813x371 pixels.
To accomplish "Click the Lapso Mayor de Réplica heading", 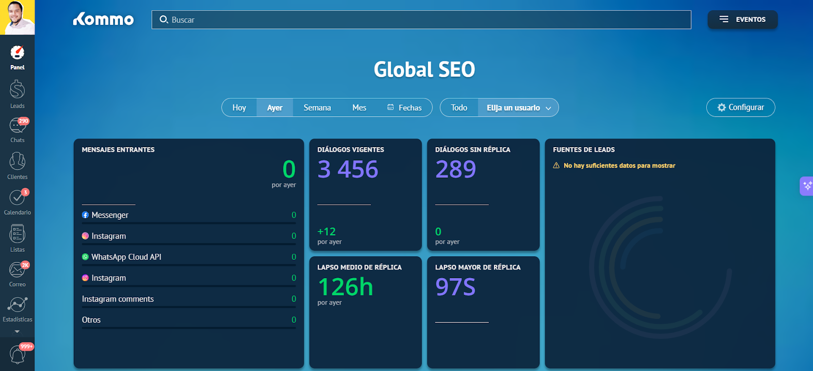I will [478, 267].
